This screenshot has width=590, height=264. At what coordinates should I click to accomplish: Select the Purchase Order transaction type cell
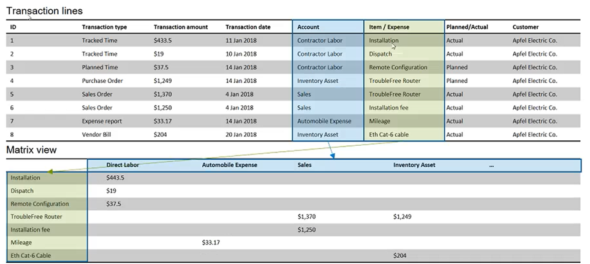pyautogui.click(x=102, y=81)
